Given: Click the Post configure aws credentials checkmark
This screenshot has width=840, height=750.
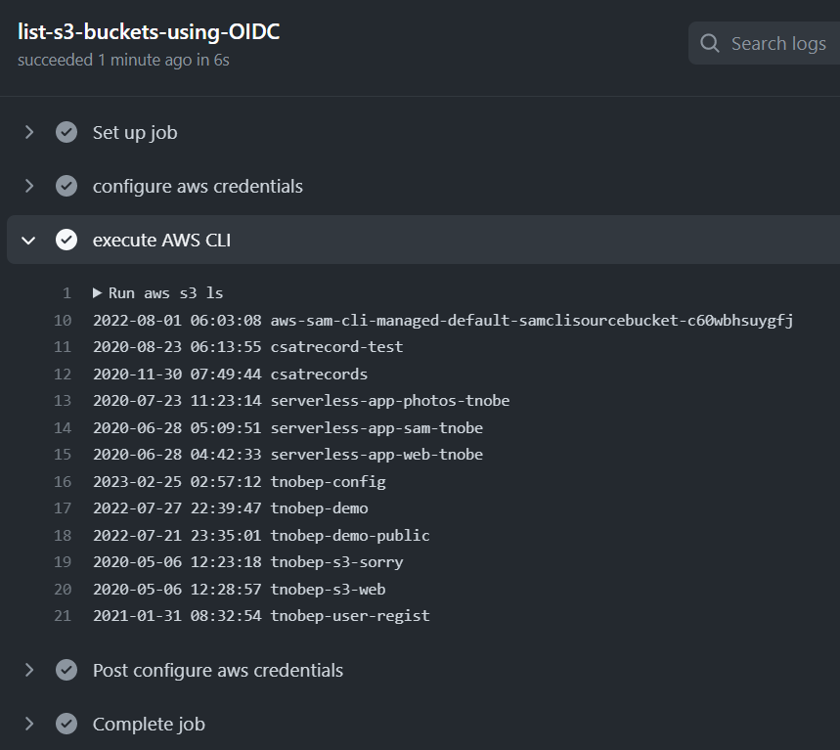Looking at the screenshot, I should tap(66, 670).
